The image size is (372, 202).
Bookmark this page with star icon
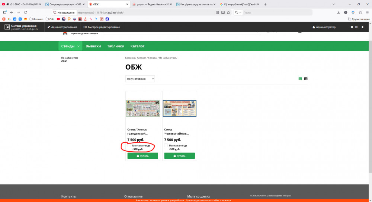click(x=228, y=12)
